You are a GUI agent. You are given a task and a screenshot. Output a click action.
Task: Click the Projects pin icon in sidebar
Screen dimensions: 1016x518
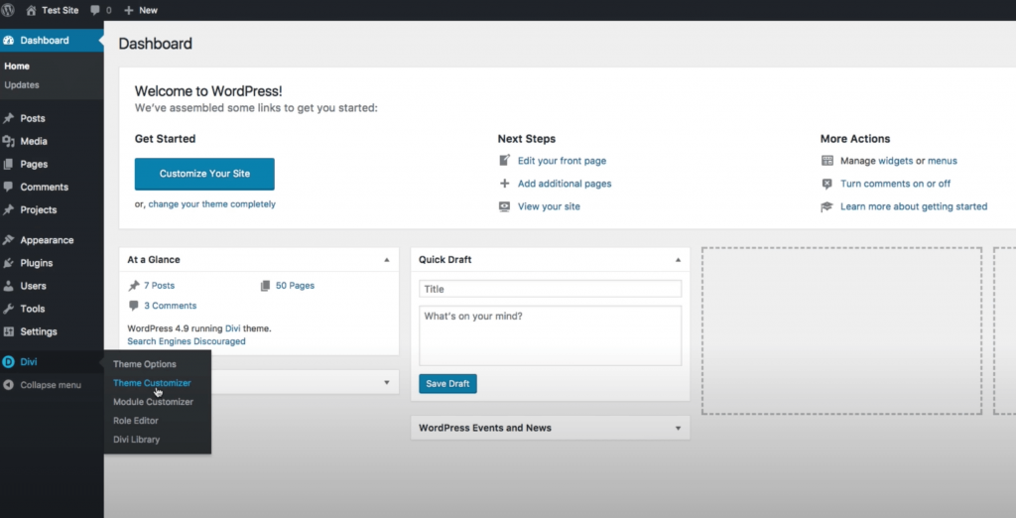click(8, 210)
